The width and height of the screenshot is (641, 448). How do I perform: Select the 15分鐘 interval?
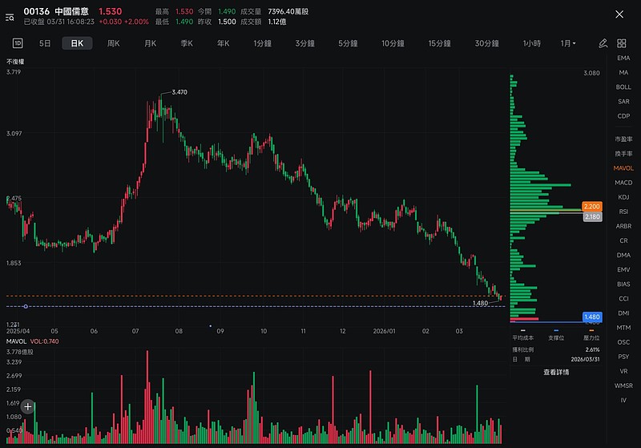click(x=439, y=43)
